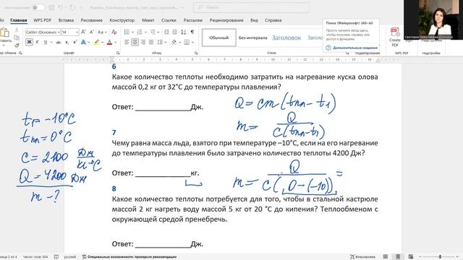Image resolution: width=463 pixels, height=260 pixels.
Task: Click Дополнительные сведения link in tooltip
Action: 355,48
